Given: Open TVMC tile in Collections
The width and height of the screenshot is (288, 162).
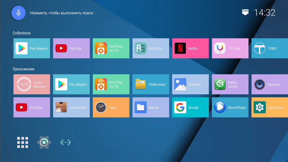Looking at the screenshot, I should [x=269, y=48].
